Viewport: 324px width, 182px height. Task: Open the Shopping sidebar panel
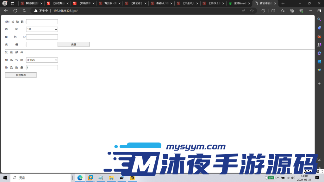click(x=319, y=27)
